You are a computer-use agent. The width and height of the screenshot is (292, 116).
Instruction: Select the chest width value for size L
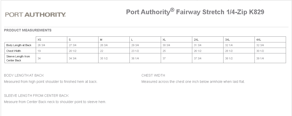(x=135, y=51)
